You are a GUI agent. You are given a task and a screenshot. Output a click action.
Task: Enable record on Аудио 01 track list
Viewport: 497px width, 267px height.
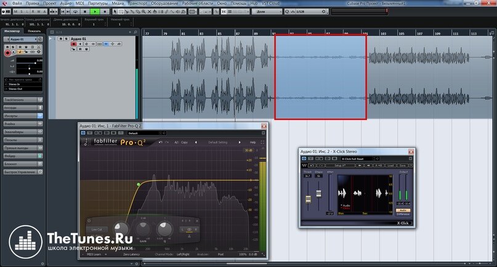coord(73,44)
